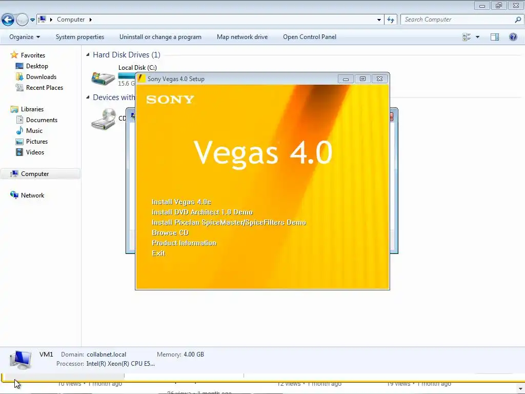Click the Libraries folder icon
Image resolution: width=525 pixels, height=394 pixels.
pyautogui.click(x=14, y=109)
